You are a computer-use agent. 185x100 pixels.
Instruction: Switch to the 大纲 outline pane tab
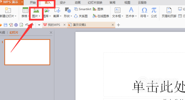[2, 32]
